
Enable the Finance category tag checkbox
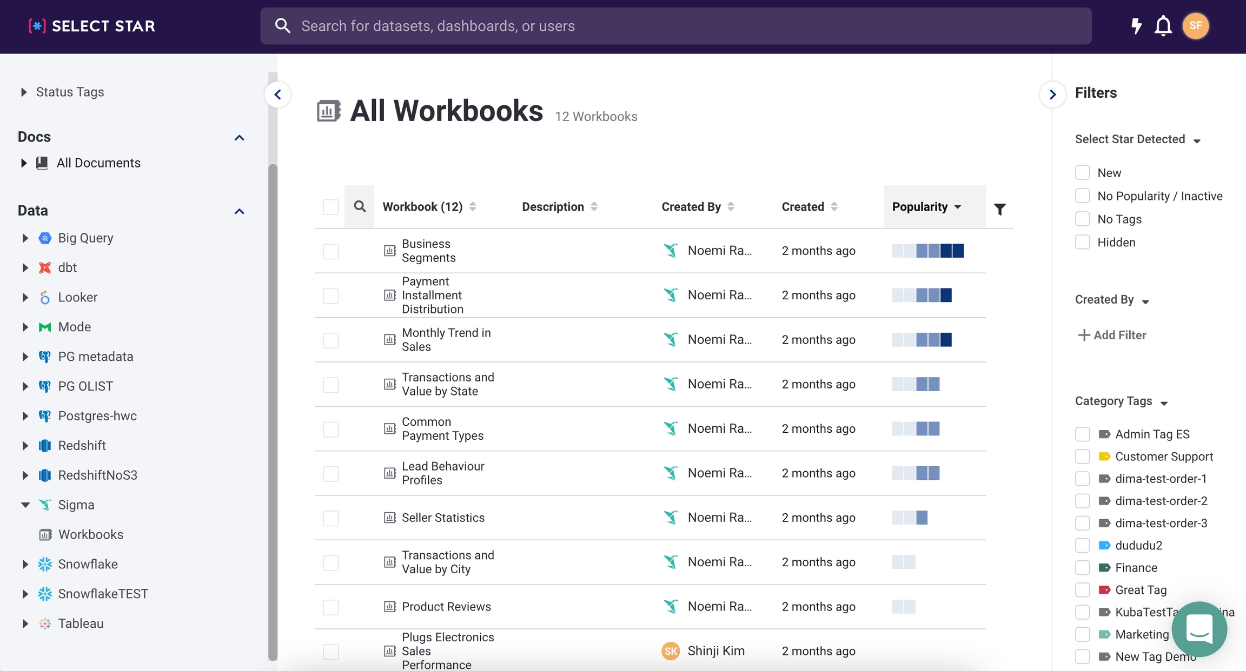point(1082,568)
